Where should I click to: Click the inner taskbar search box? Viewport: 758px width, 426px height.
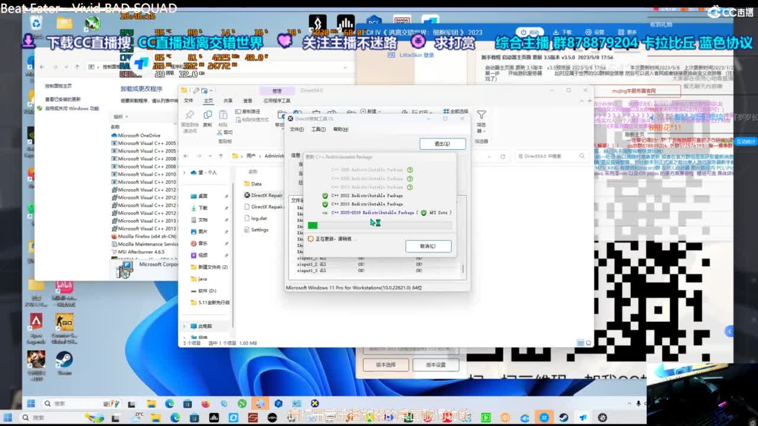point(81,404)
